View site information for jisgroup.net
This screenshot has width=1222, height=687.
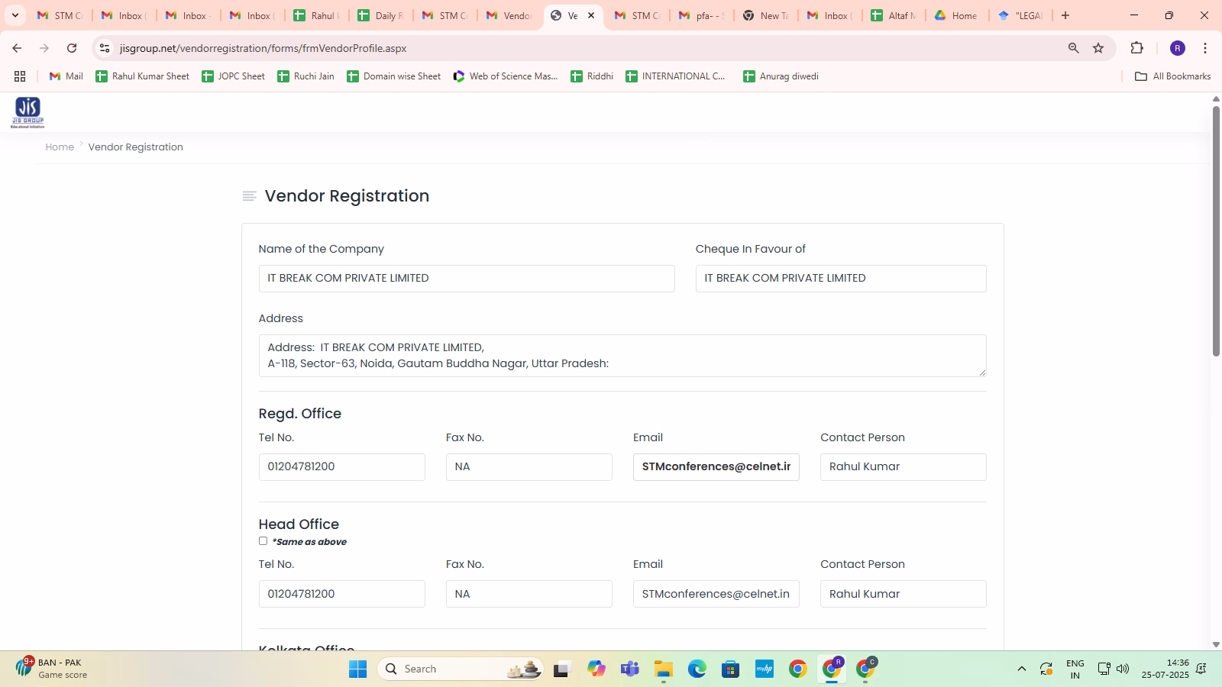(105, 48)
